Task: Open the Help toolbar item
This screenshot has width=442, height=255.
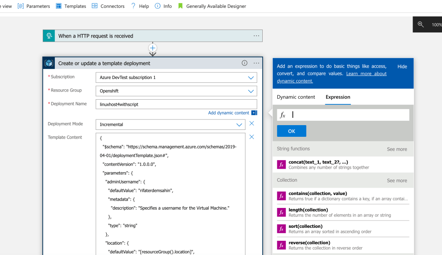Action: [x=140, y=6]
